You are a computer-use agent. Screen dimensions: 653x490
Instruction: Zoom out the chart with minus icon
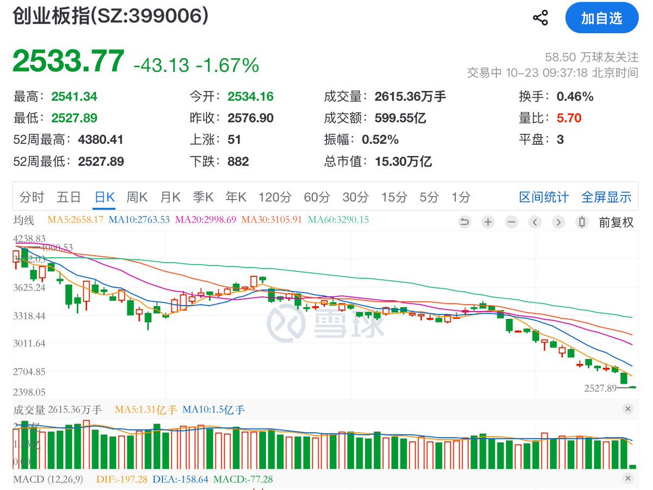[x=512, y=222]
